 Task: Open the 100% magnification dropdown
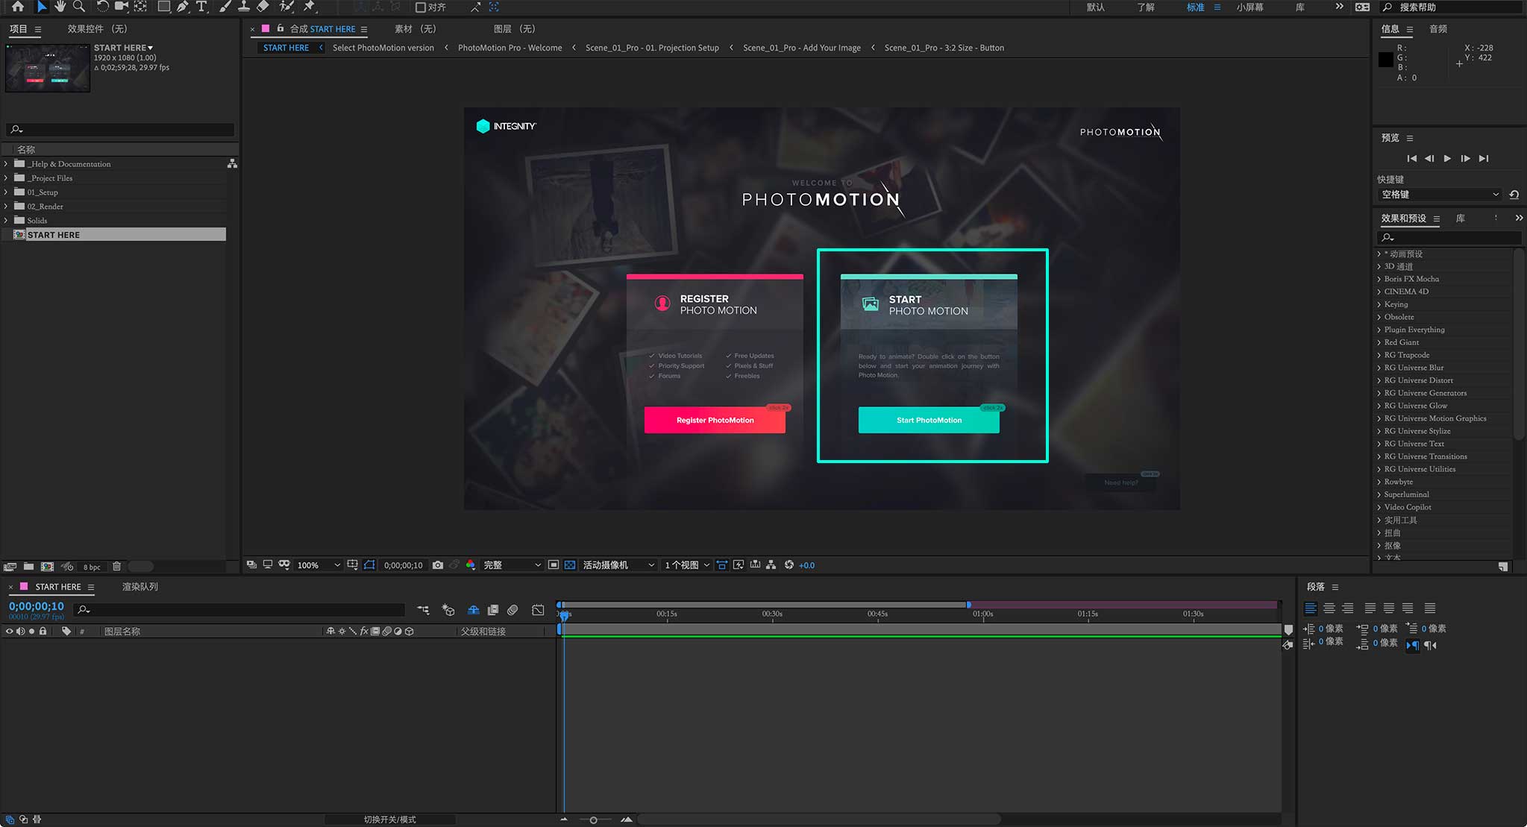[x=319, y=565]
